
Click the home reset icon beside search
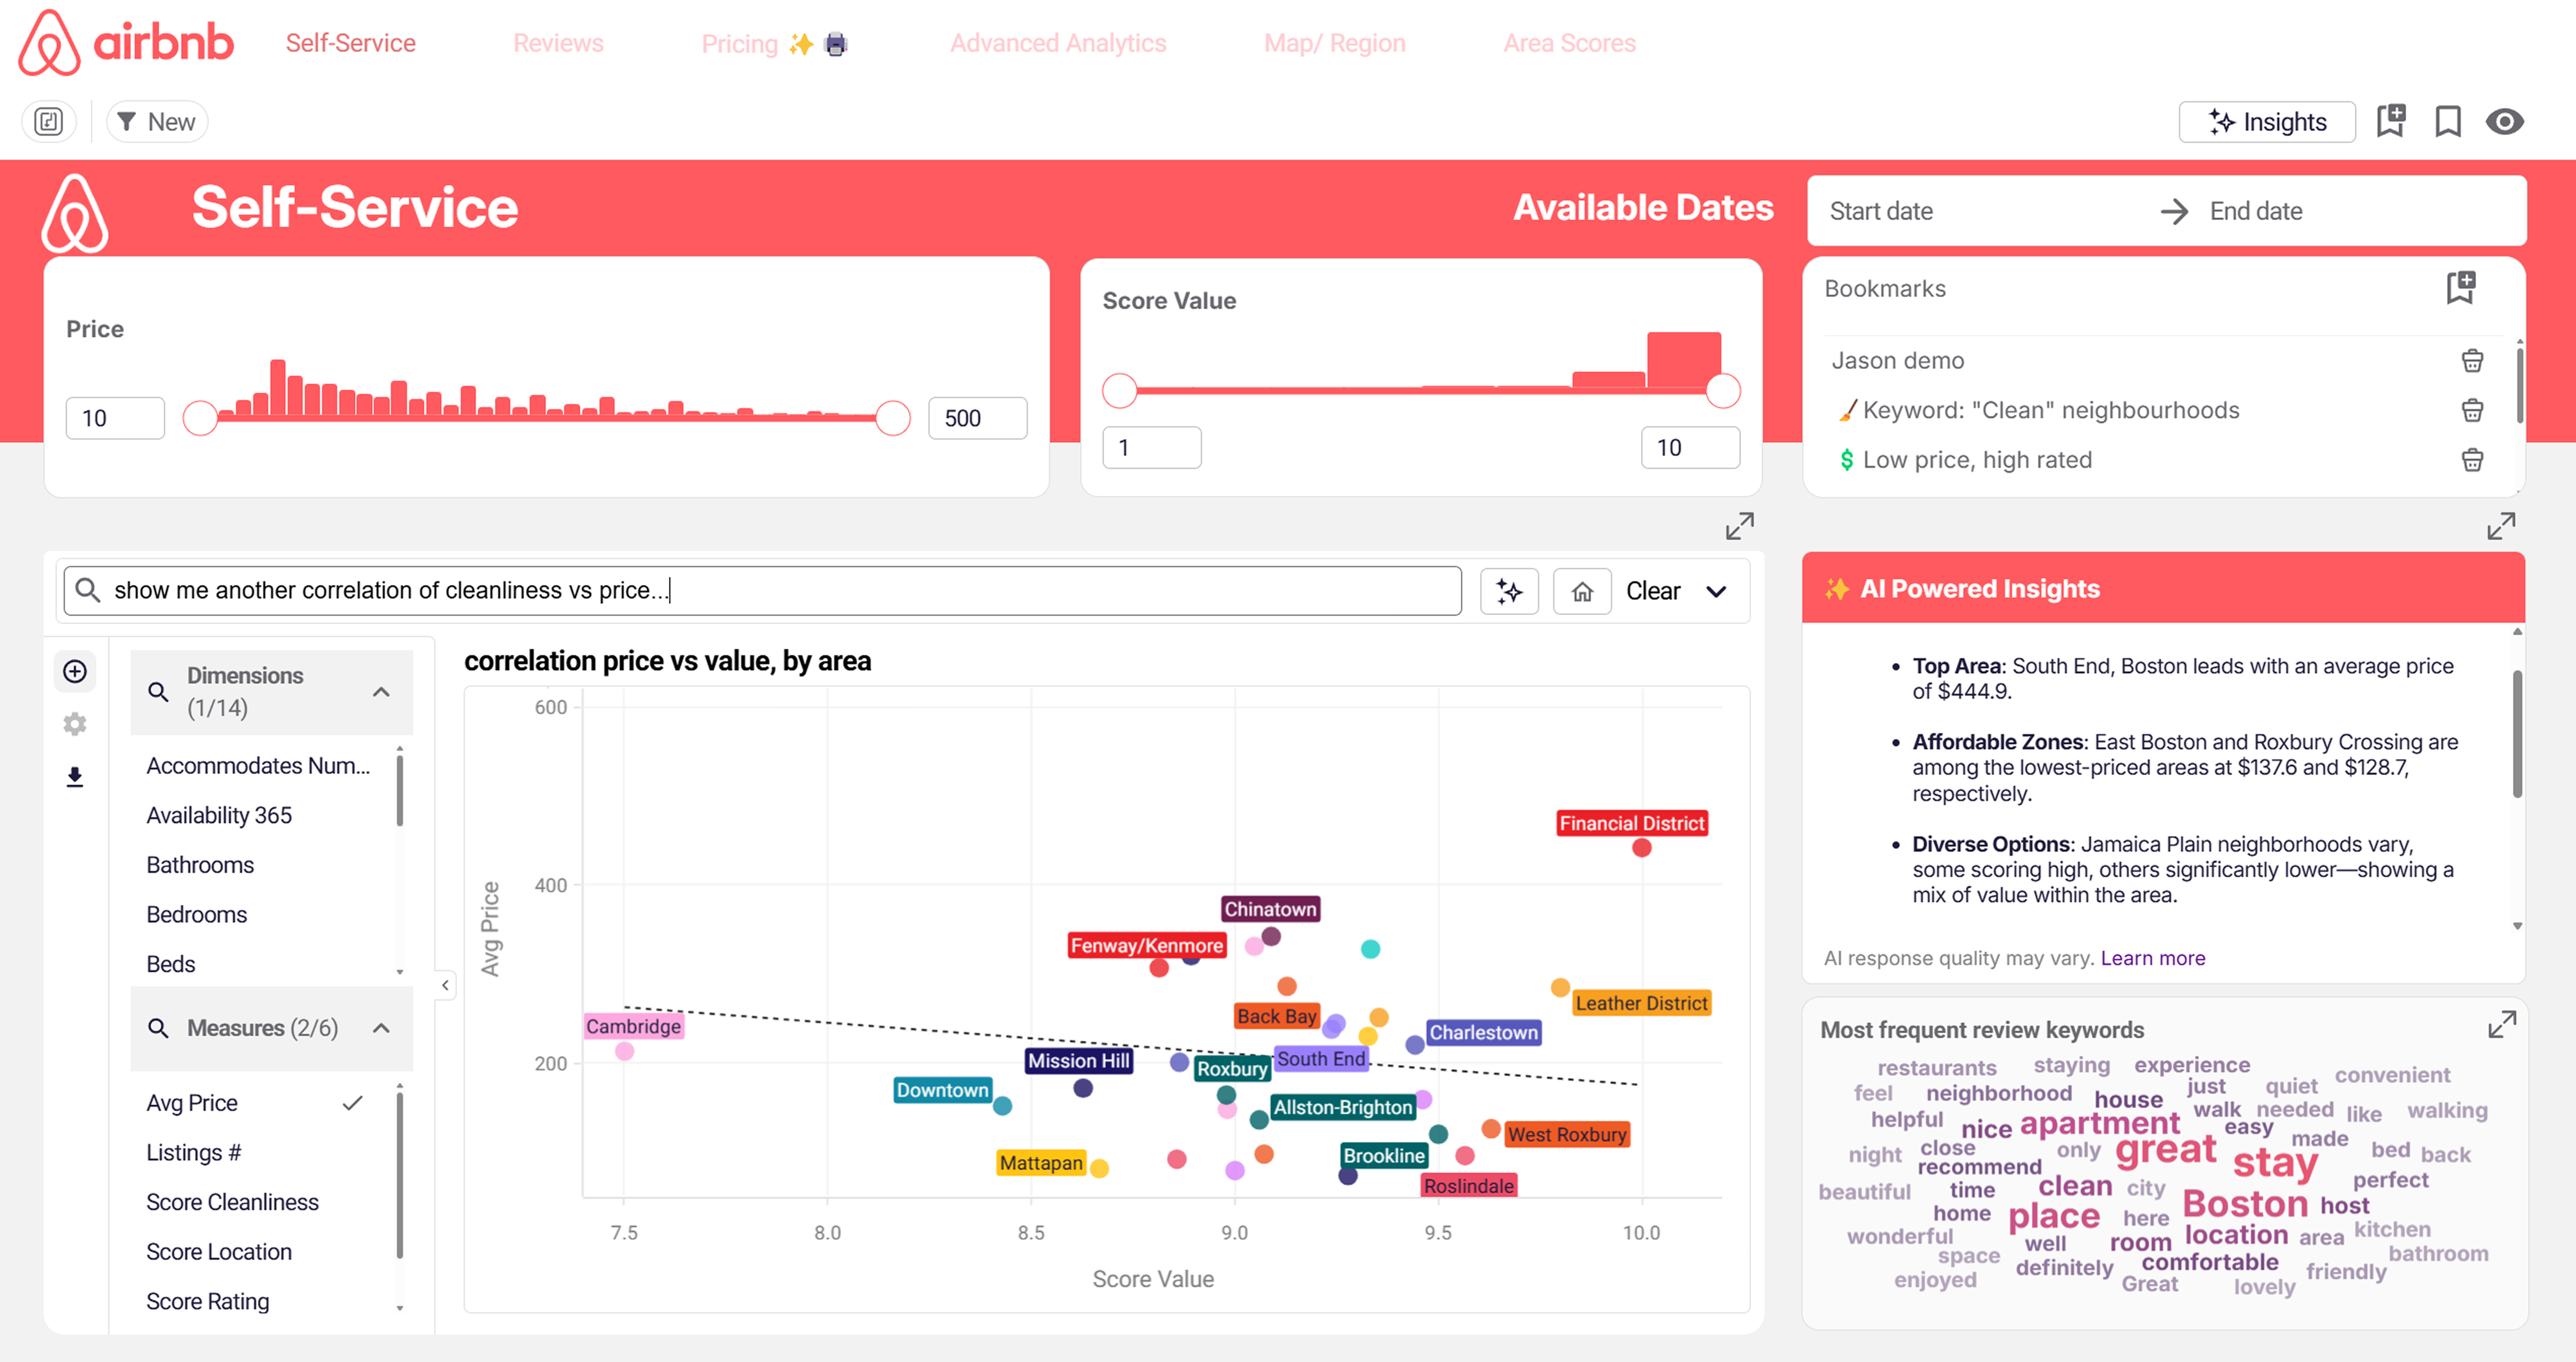click(x=1582, y=591)
